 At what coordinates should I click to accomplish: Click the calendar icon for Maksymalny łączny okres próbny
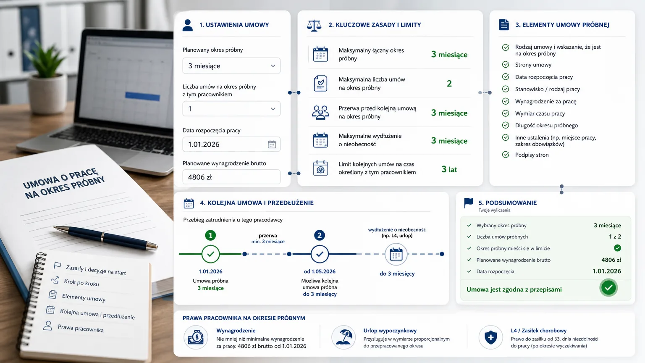point(320,54)
